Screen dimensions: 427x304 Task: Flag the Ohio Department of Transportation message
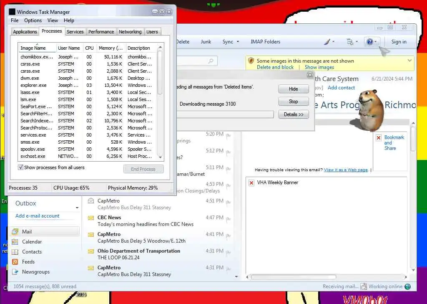(x=229, y=252)
